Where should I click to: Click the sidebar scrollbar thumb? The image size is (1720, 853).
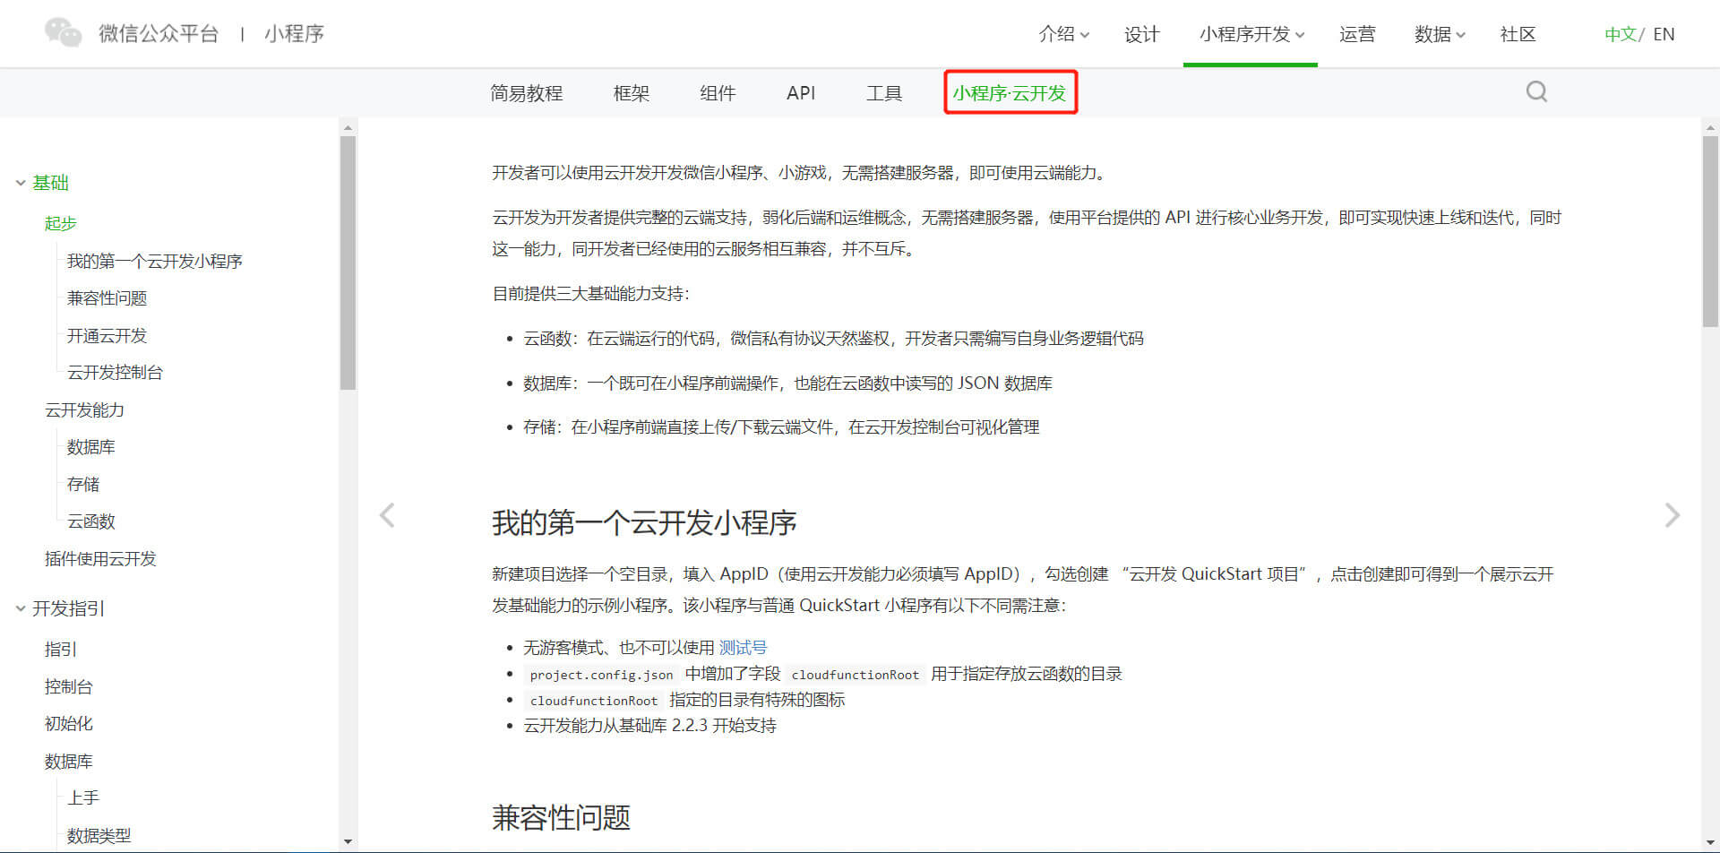point(348,263)
